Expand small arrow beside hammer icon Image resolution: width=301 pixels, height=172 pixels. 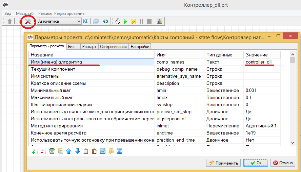point(34,21)
